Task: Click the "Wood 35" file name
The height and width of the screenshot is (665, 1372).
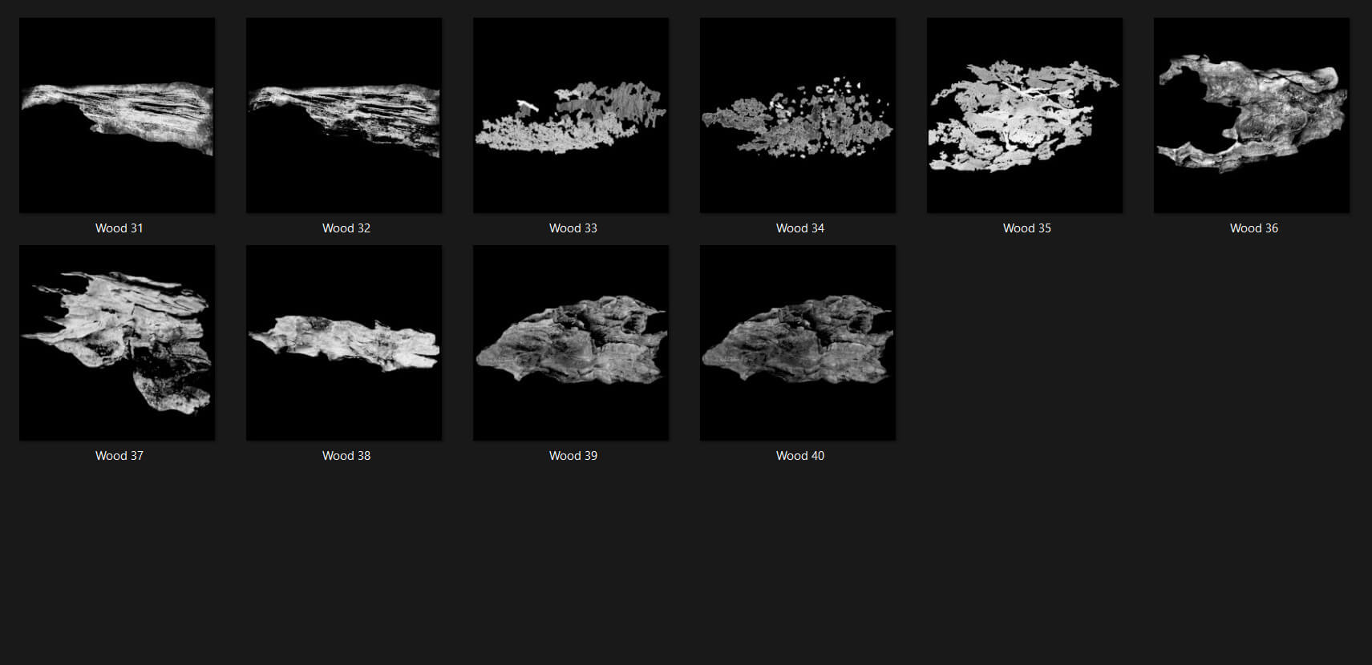Action: coord(1027,228)
